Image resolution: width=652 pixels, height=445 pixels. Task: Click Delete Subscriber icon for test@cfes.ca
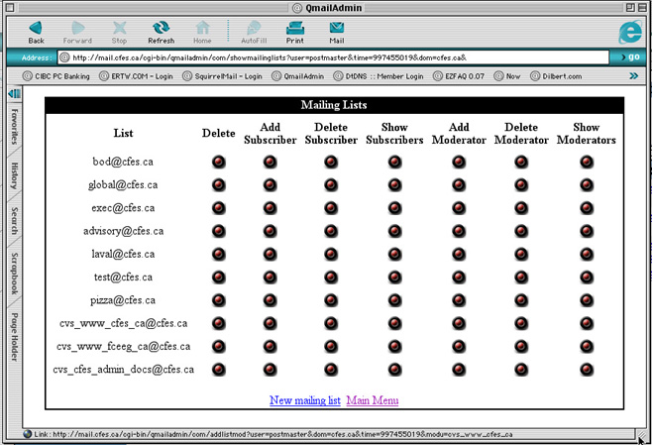tap(330, 278)
